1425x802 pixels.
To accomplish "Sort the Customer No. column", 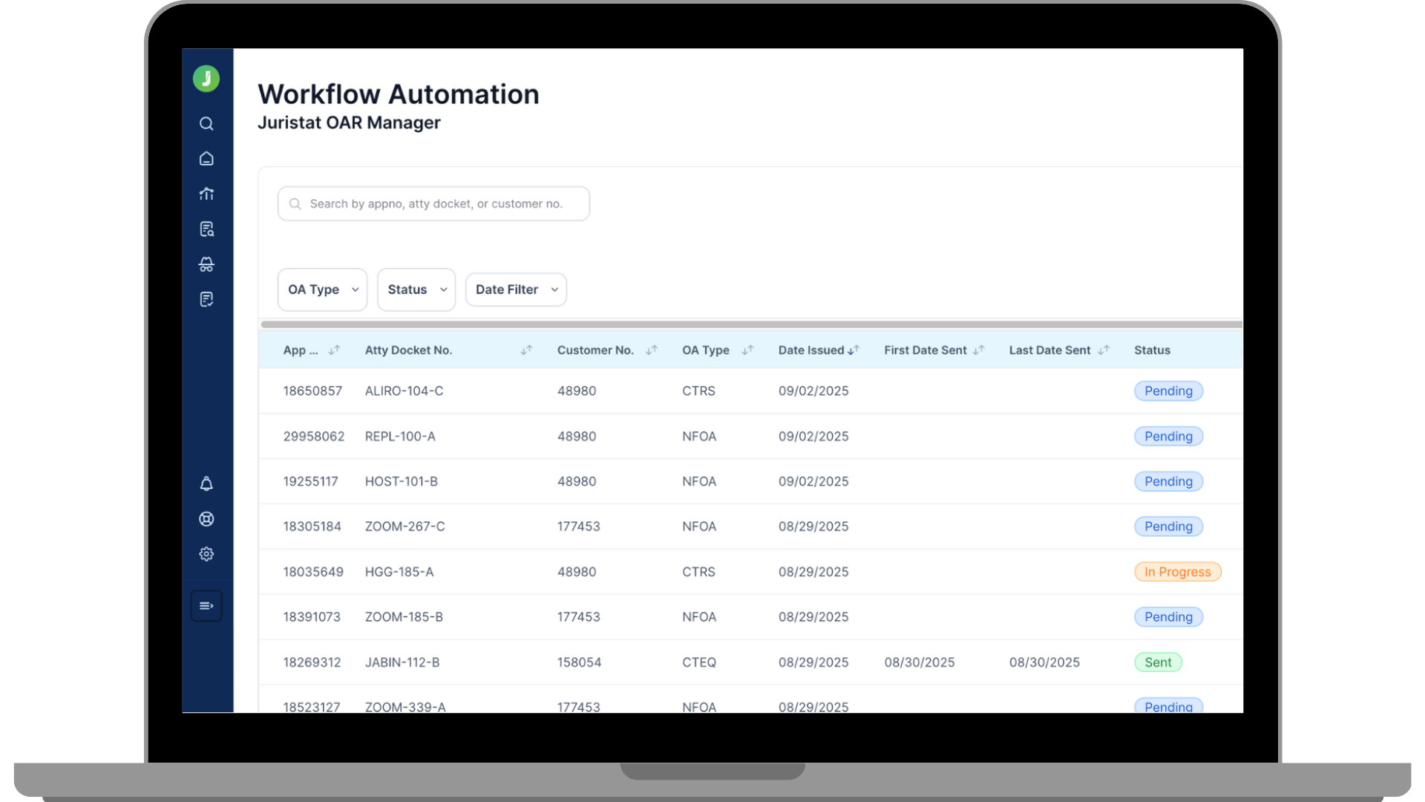I will 652,350.
